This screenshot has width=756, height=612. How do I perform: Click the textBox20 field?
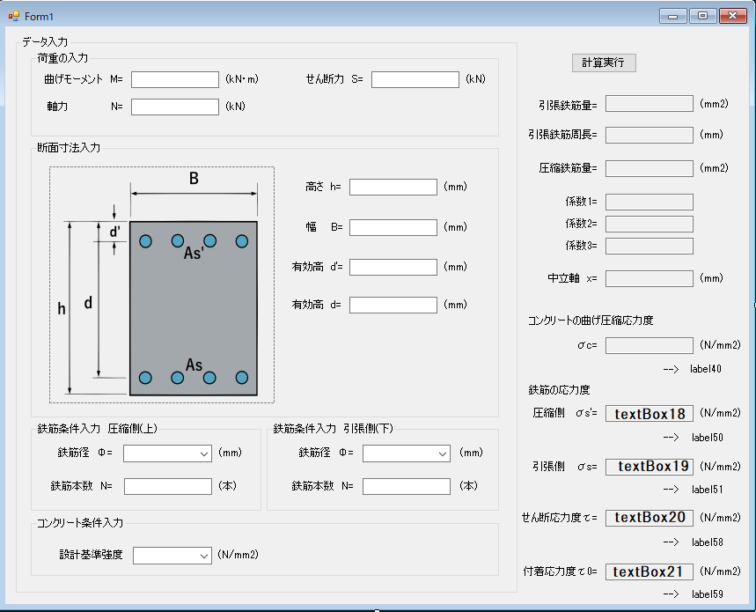click(650, 518)
